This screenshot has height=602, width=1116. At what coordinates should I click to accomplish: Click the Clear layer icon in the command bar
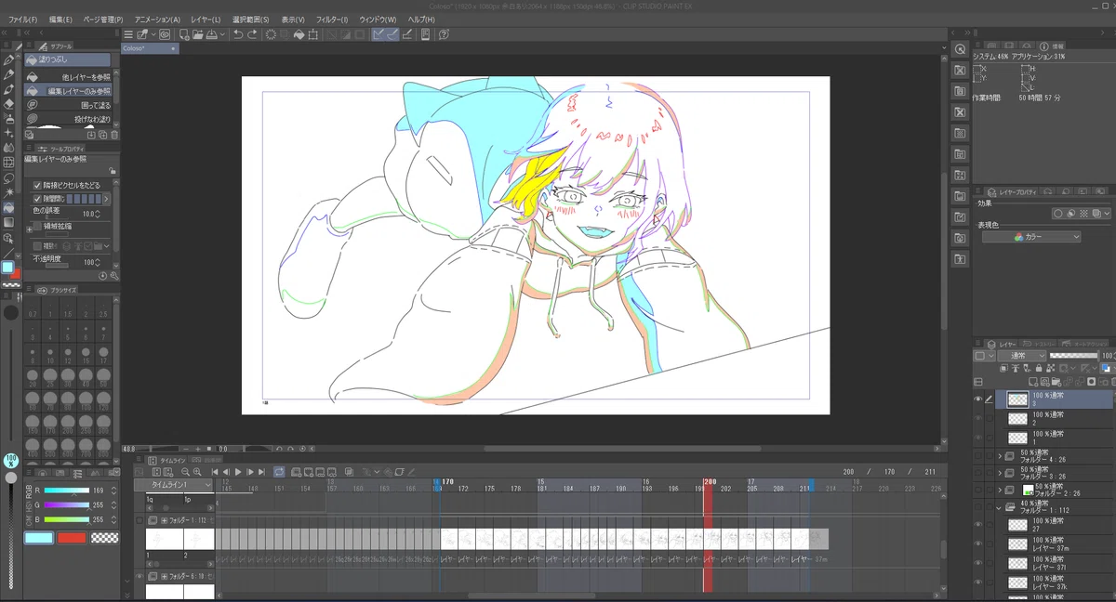click(271, 34)
